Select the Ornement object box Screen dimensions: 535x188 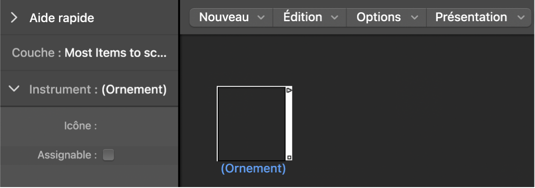pos(252,123)
